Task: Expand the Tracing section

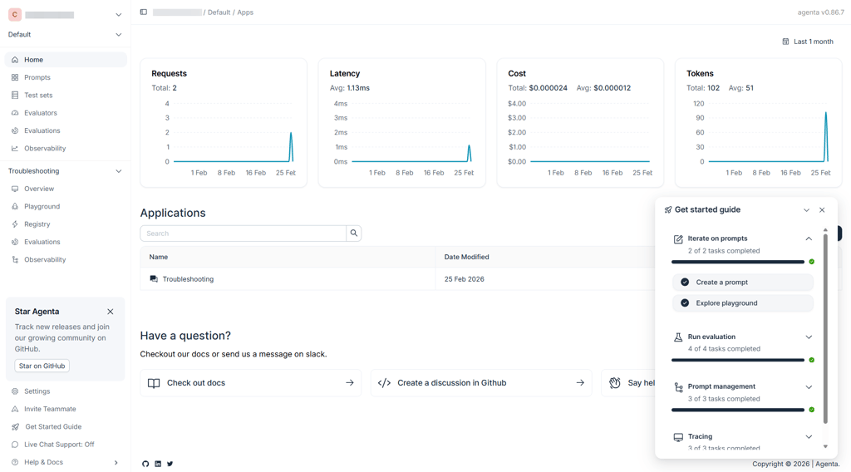Action: (809, 437)
